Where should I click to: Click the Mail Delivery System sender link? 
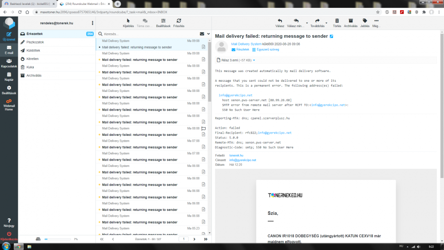246,44
